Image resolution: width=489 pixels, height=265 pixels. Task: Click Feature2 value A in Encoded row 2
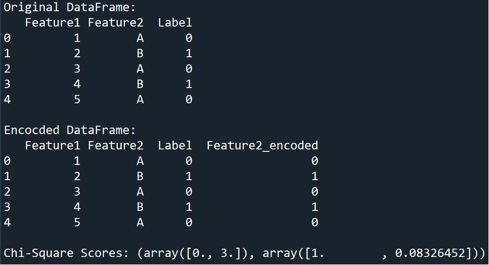[140, 191]
